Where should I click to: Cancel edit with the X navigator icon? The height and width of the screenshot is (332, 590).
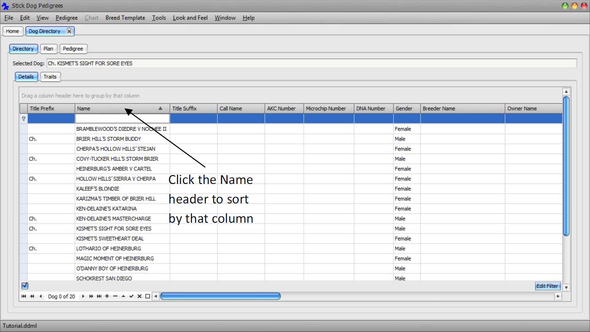139,297
